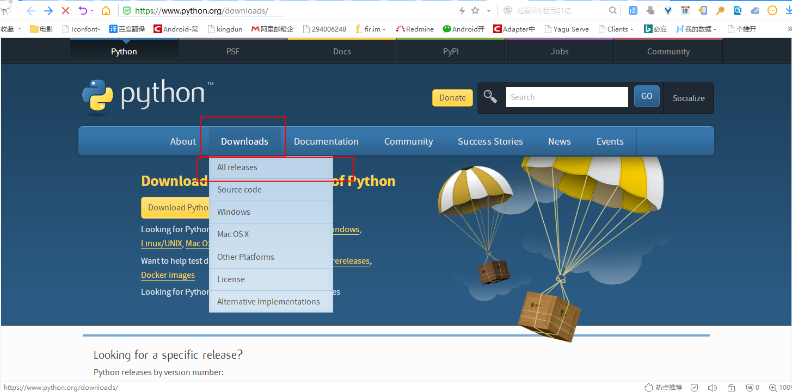Choose Other Platforms from Downloads menu

(x=271, y=257)
